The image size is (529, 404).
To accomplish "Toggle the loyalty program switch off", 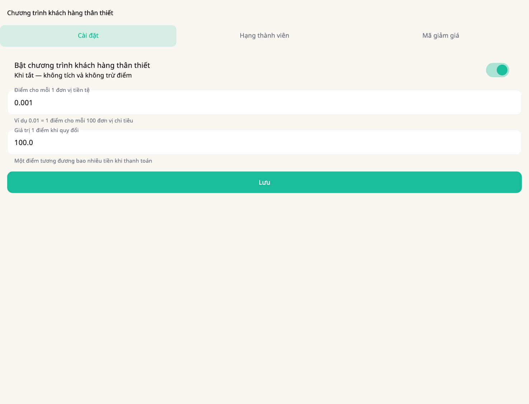I will [x=497, y=70].
